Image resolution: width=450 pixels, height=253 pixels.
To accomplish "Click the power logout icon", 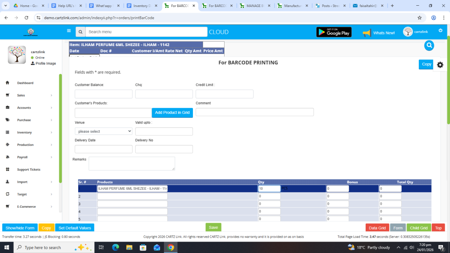I will [x=440, y=30].
